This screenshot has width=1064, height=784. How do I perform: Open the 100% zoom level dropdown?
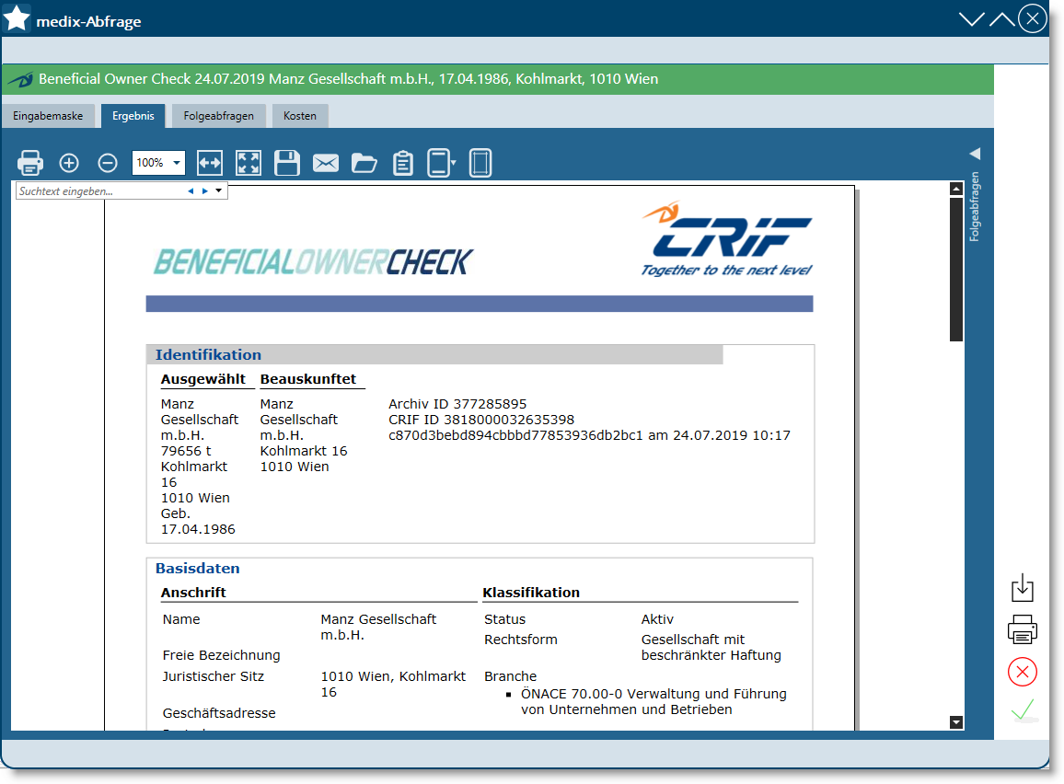point(177,163)
